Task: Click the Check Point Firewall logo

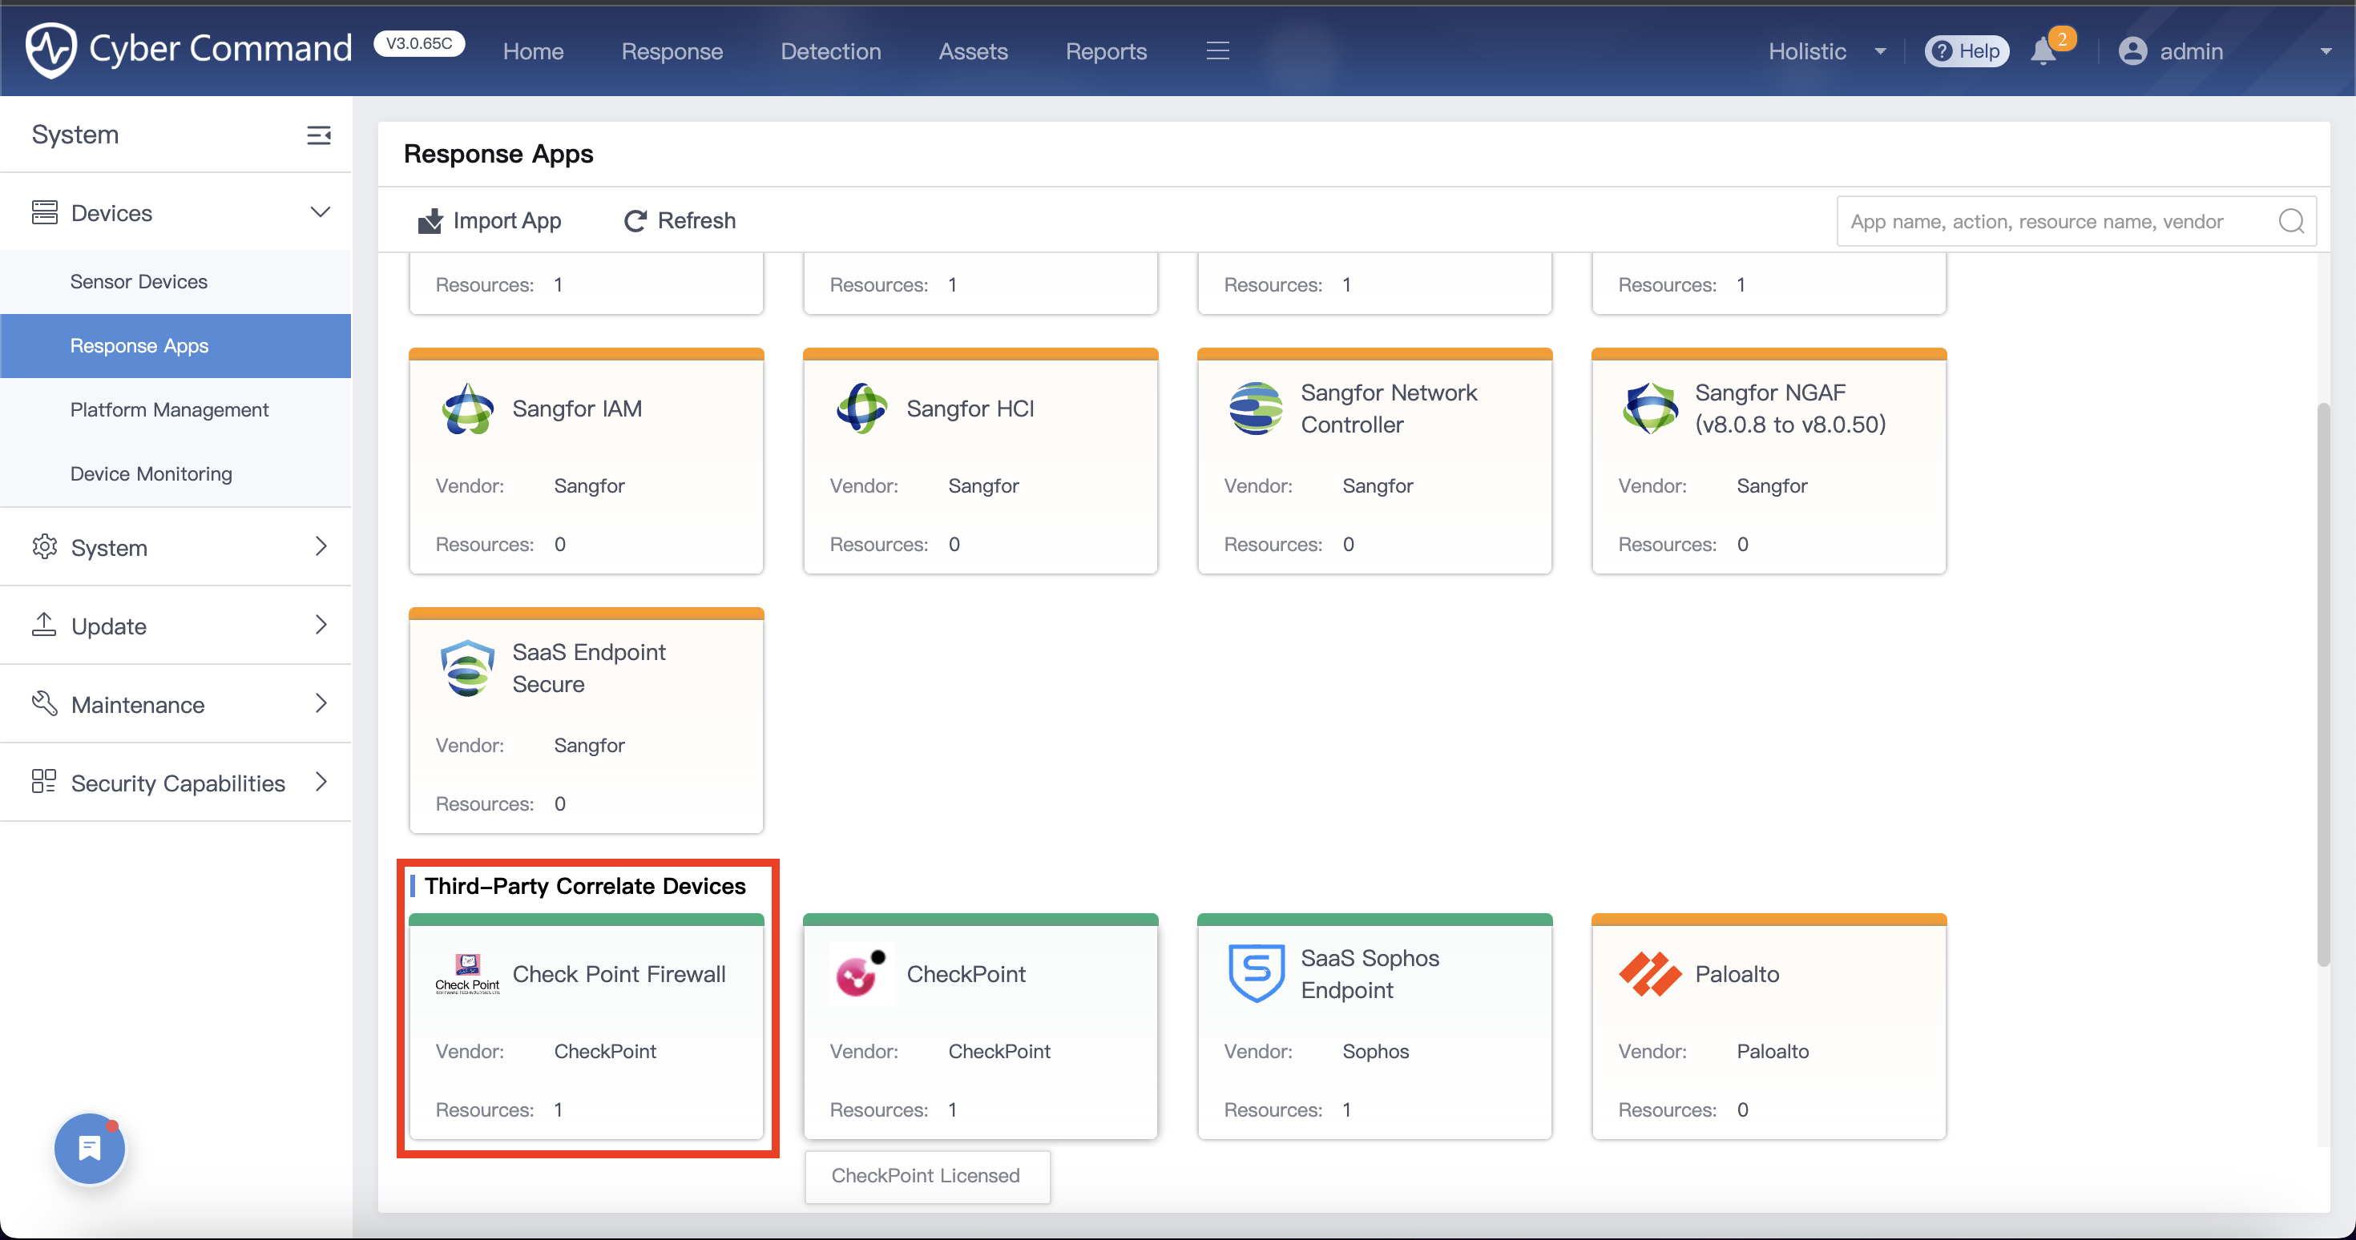Action: click(467, 974)
